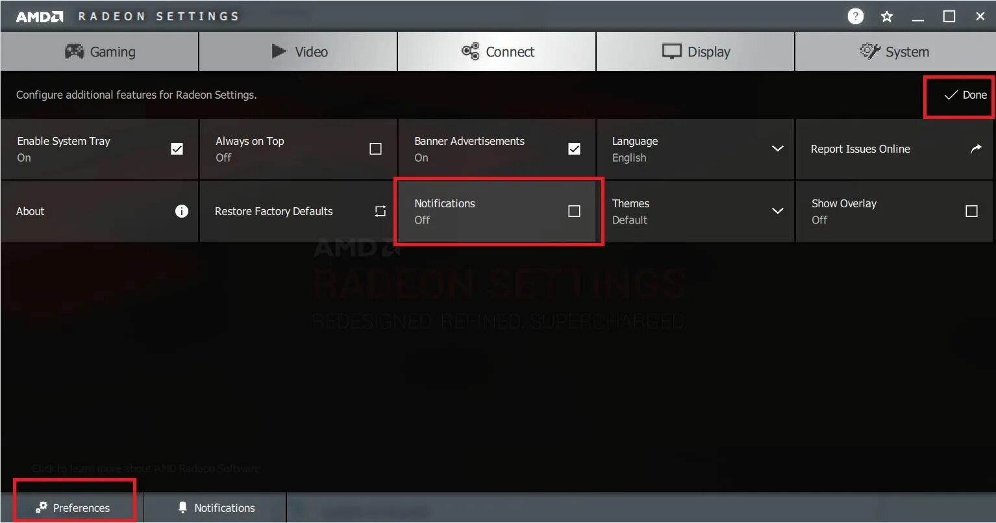
Task: Click the 'Always on Top' label
Action: click(250, 141)
